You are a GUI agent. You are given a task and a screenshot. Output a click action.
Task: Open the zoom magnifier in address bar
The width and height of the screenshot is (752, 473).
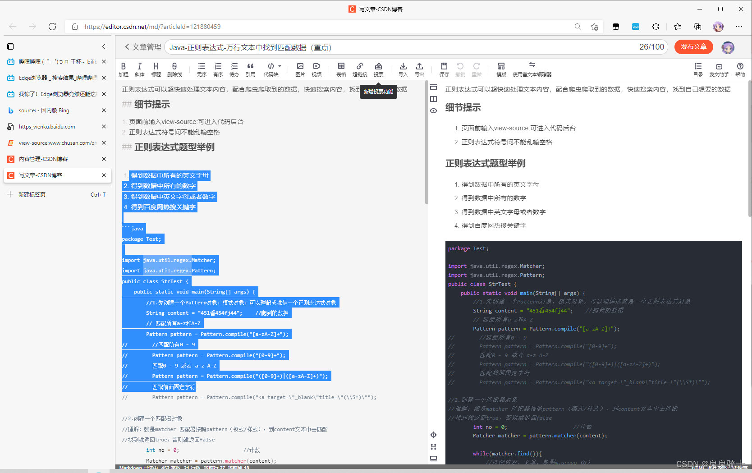click(x=578, y=27)
